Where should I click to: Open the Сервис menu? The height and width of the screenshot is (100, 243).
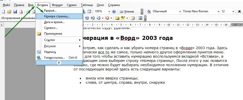72,5
